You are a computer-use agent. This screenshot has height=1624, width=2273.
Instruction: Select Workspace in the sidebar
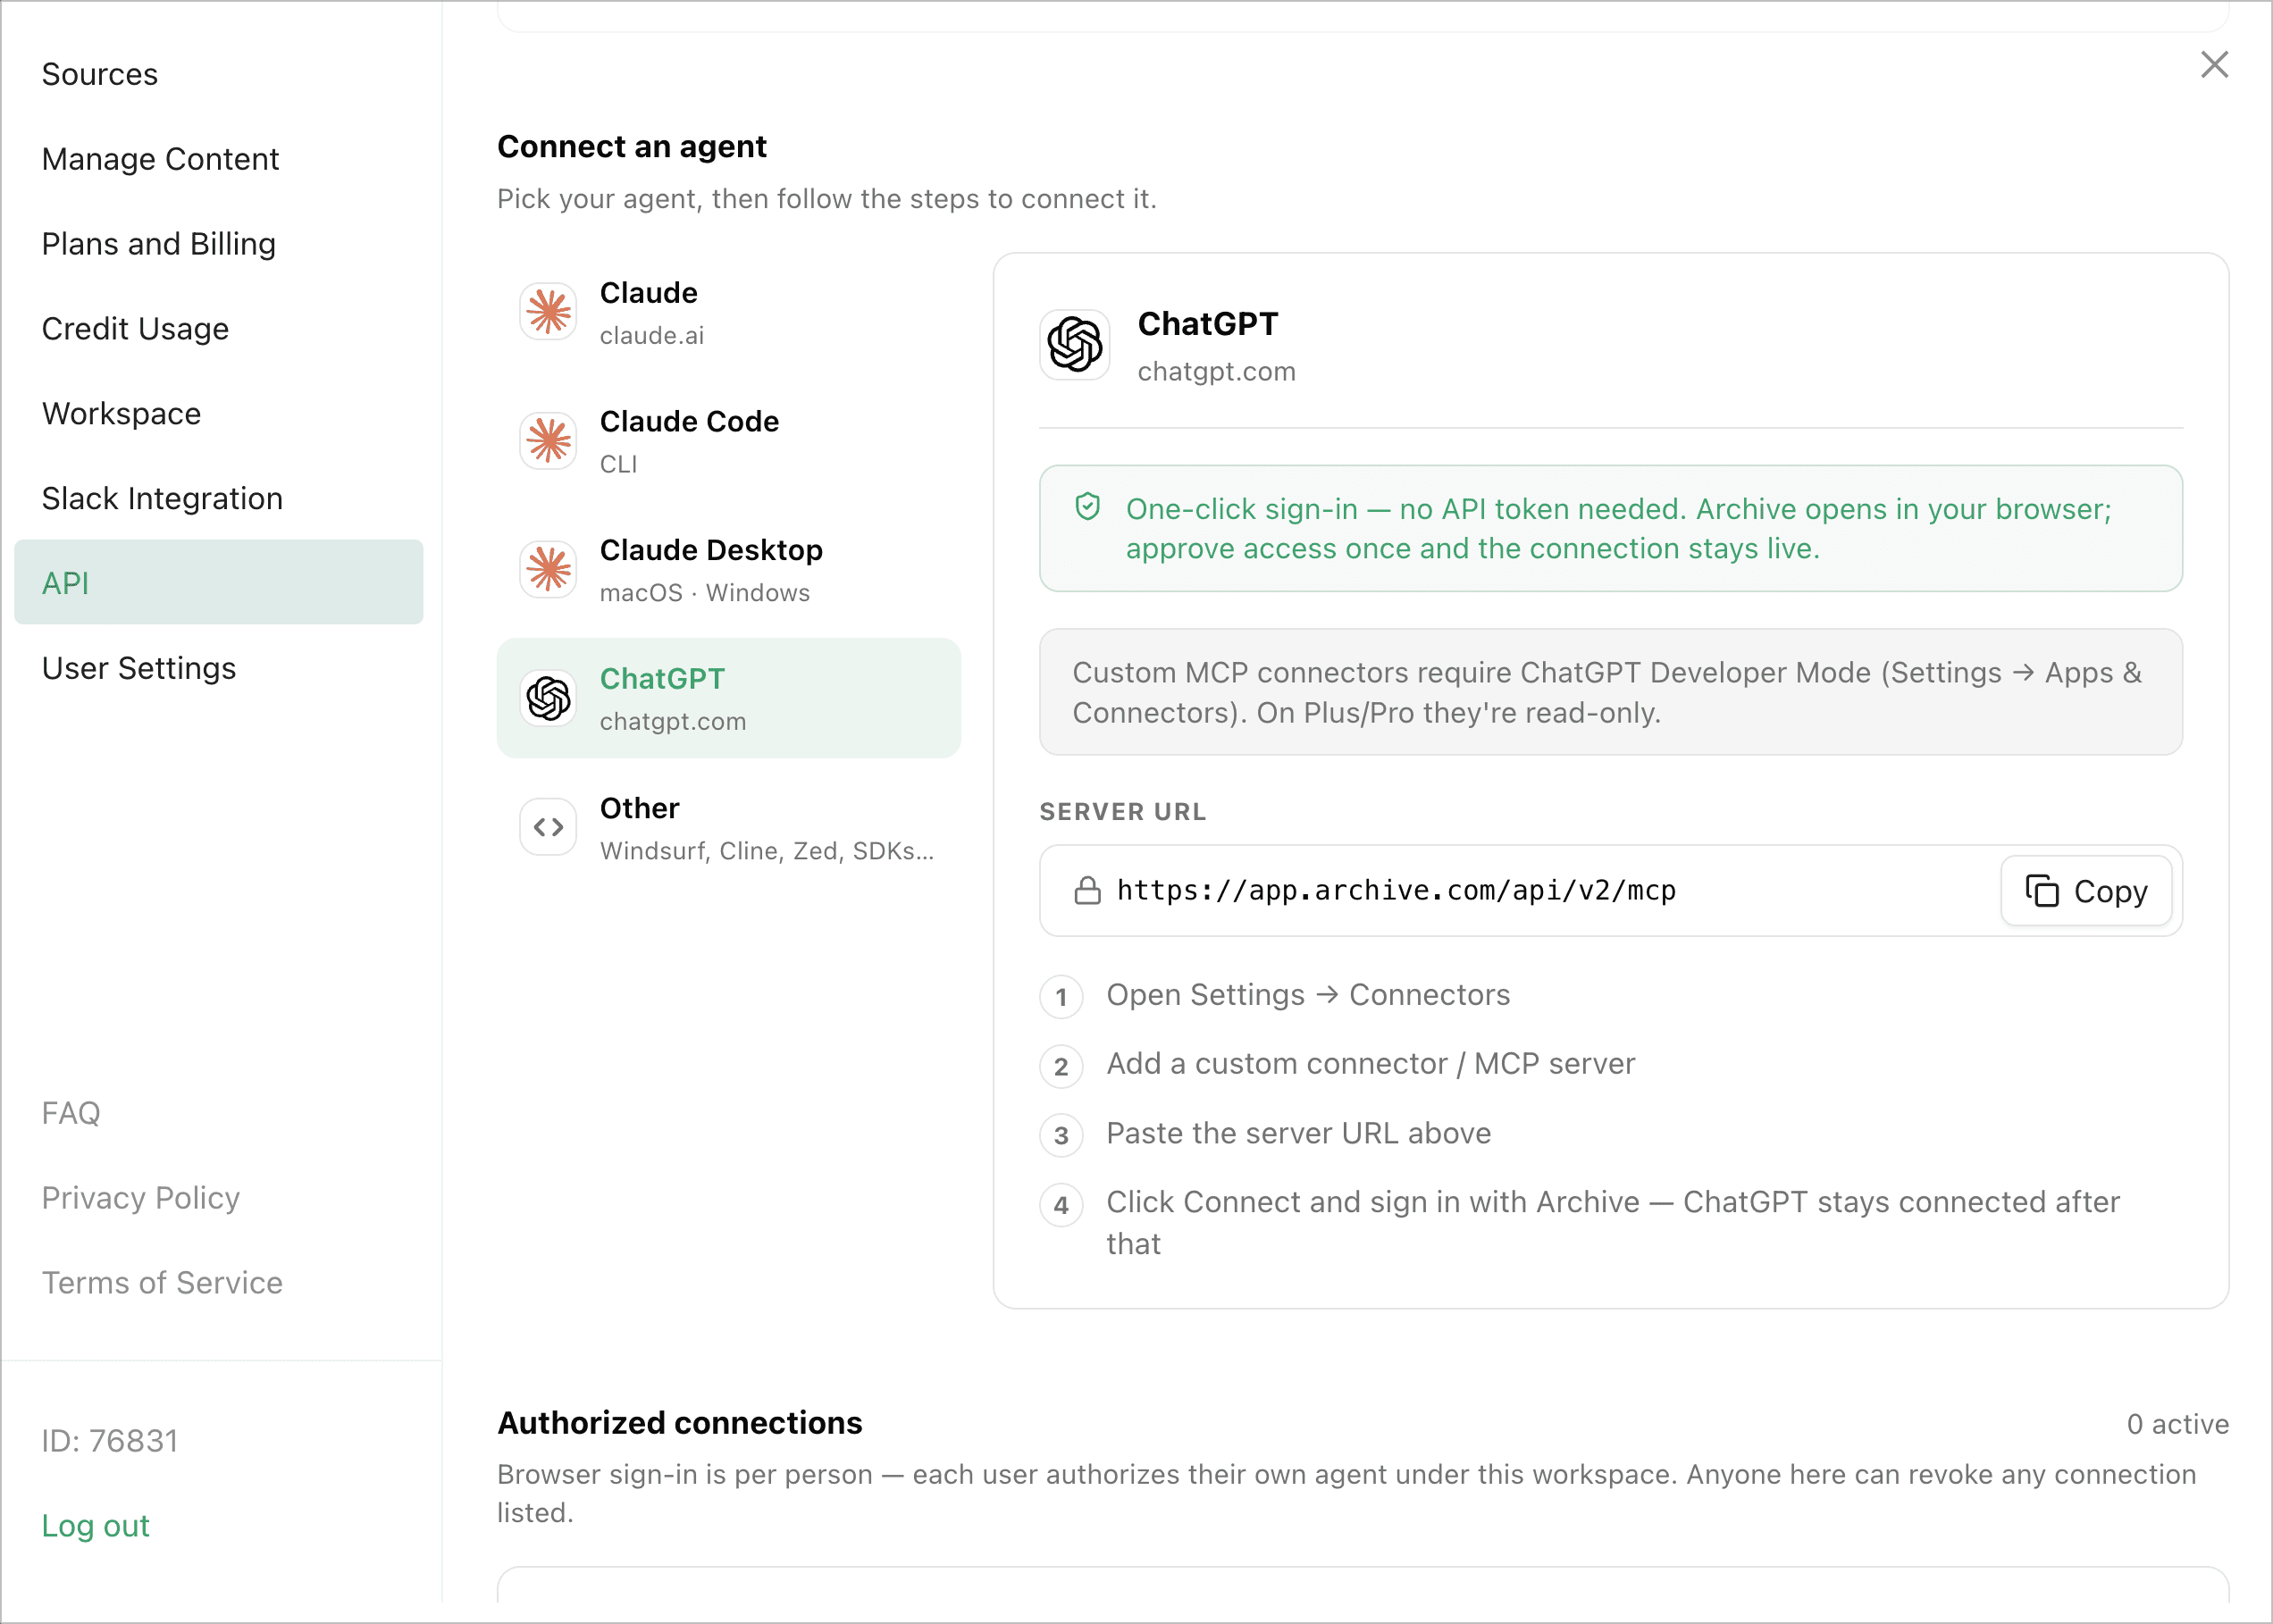point(219,414)
